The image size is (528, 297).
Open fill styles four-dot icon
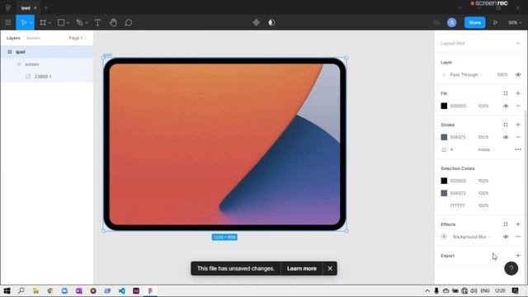coord(506,93)
